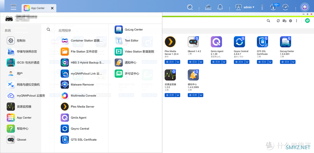Click the search icon in main menu
Viewport: 314px width, 153px height.
click(x=48, y=30)
